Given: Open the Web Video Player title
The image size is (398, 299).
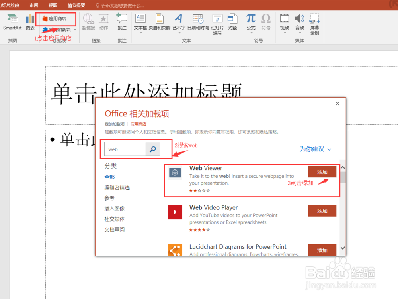Looking at the screenshot, I should (x=213, y=207).
